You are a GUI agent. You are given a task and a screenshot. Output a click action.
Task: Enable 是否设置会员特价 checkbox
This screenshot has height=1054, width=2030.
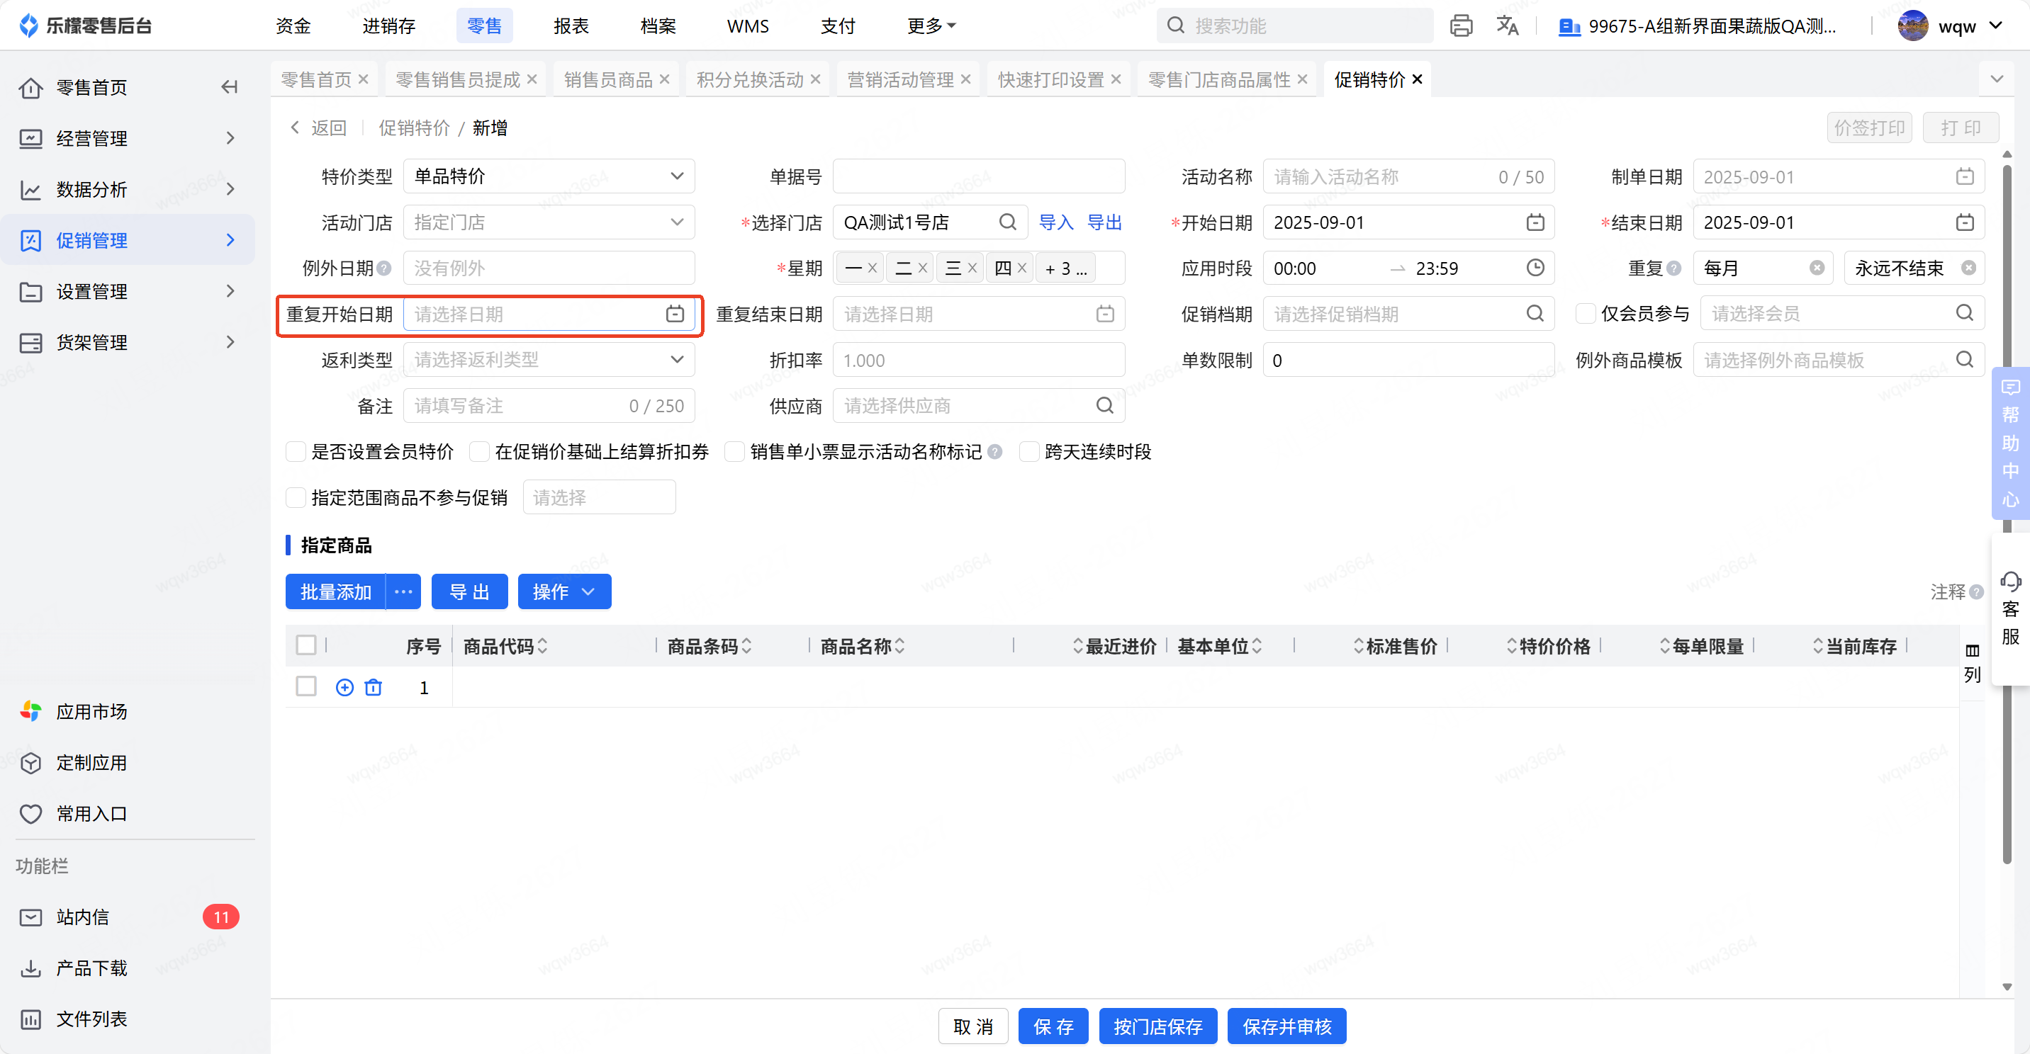296,452
